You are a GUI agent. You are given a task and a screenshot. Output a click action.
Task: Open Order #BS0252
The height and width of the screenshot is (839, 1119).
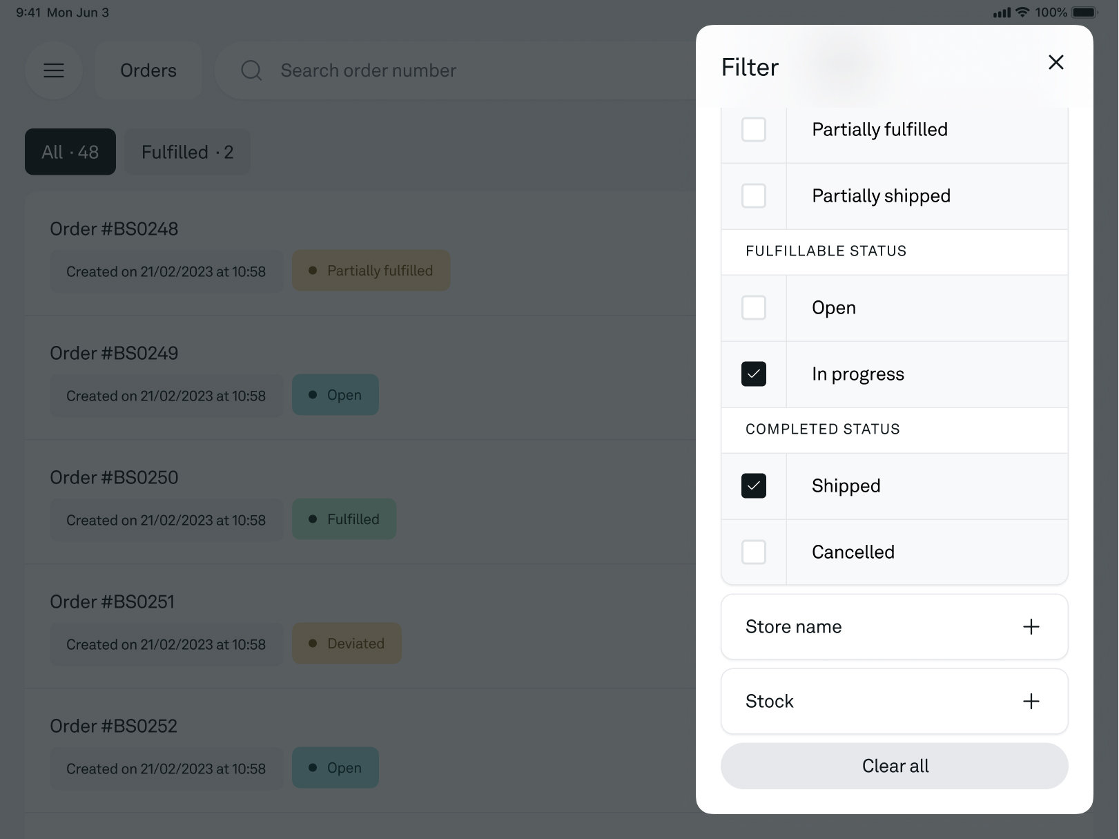tap(360, 751)
